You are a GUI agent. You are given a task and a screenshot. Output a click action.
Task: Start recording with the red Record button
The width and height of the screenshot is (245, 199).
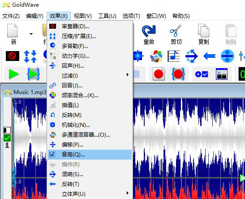pos(158,74)
